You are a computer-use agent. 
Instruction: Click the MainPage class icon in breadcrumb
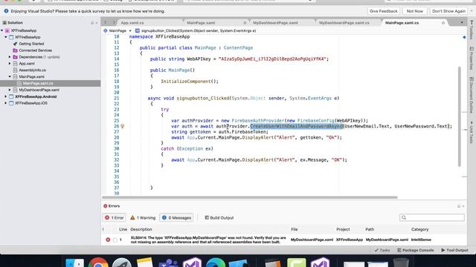pos(106,31)
